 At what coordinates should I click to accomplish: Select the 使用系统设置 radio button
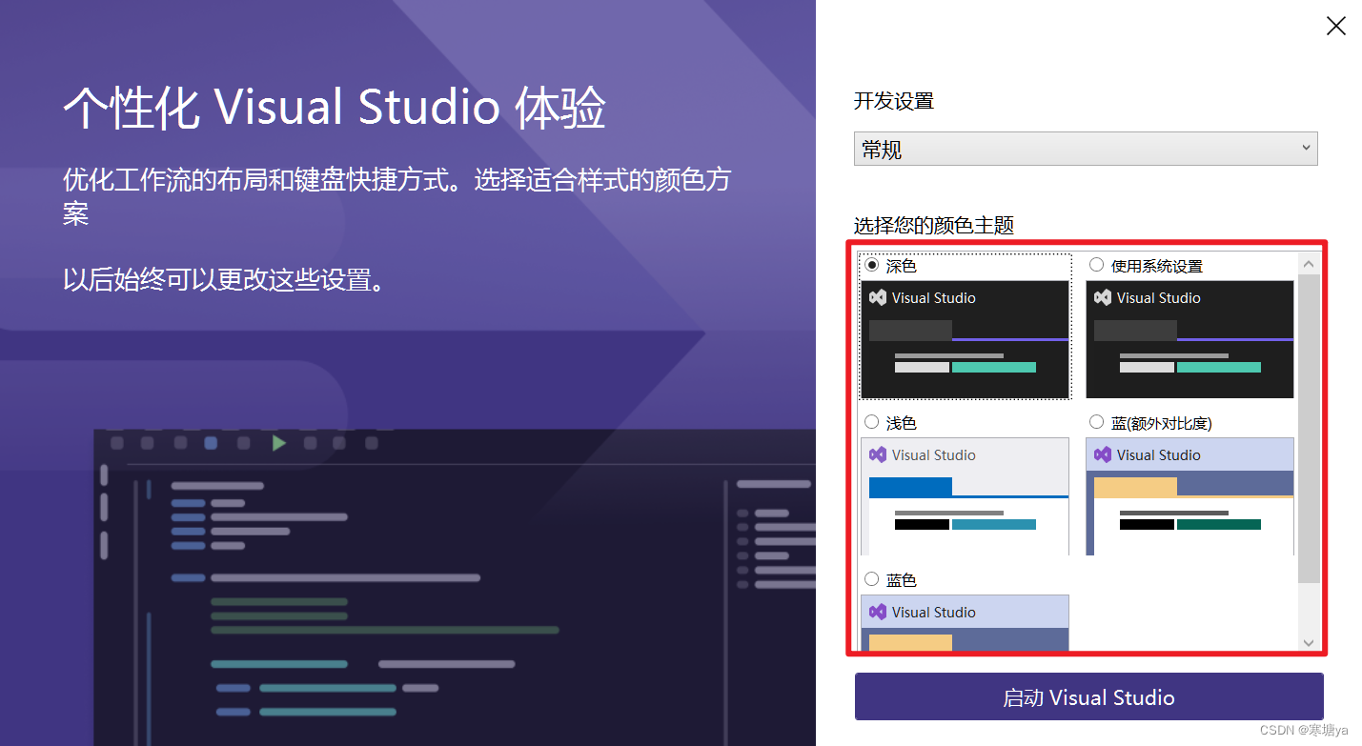[x=1096, y=265]
